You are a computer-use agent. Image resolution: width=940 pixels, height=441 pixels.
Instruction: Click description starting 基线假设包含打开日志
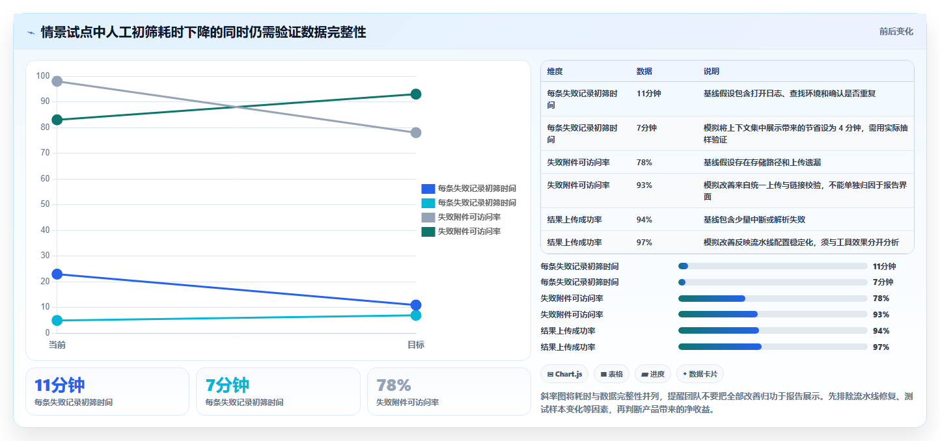790,94
